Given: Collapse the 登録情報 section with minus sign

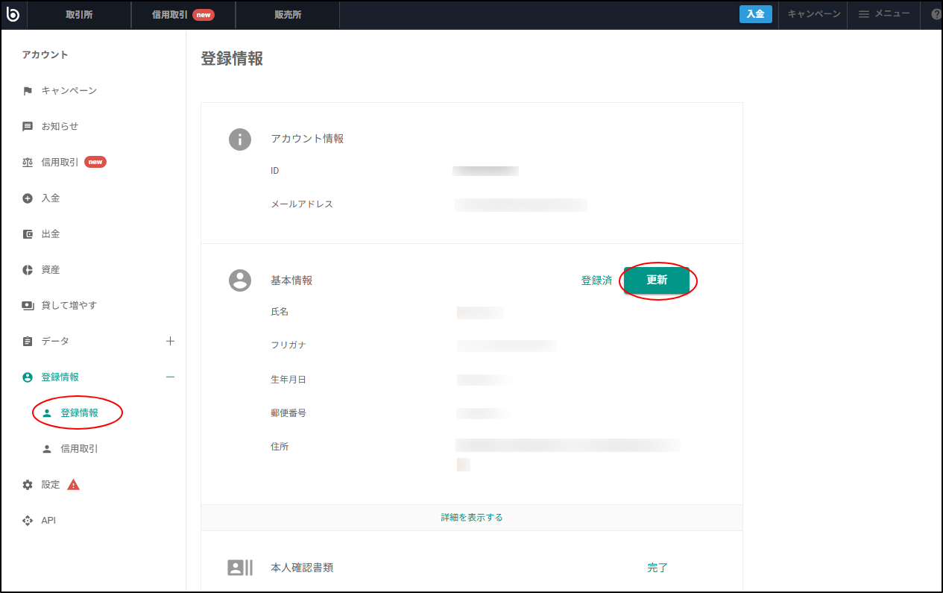Looking at the screenshot, I should click(170, 377).
